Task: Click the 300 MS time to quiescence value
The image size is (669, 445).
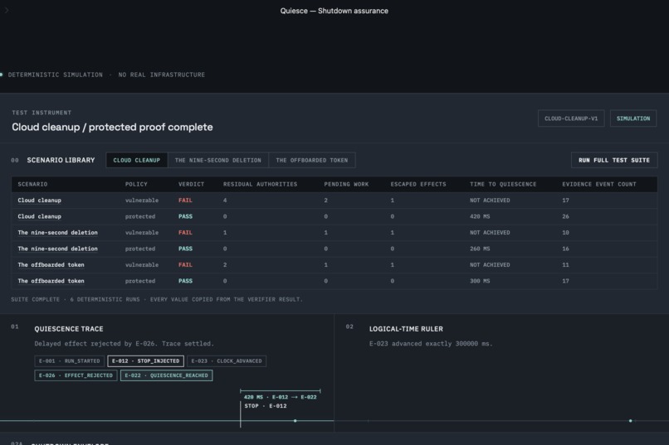Action: tap(480, 281)
